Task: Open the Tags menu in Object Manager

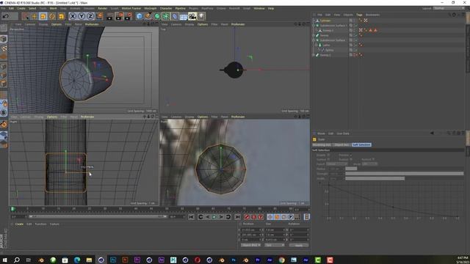Action: (x=359, y=15)
